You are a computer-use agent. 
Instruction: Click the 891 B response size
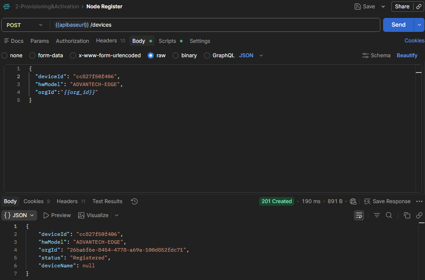tap(335, 201)
